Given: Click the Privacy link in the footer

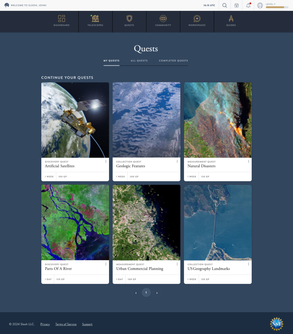Looking at the screenshot, I should 45,324.
